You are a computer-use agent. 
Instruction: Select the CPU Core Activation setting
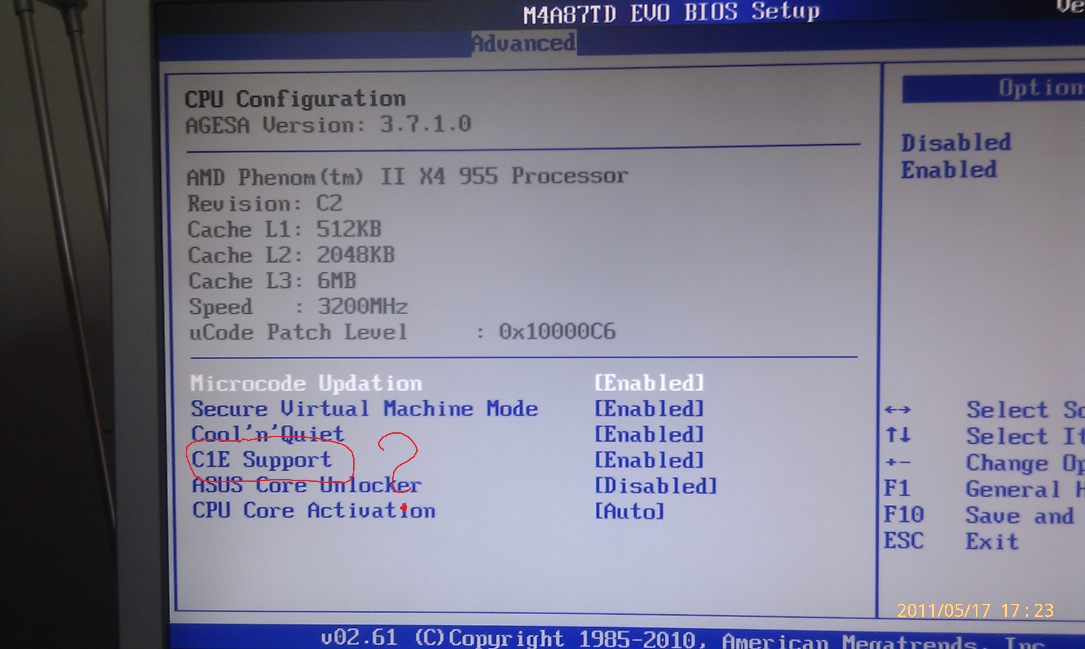point(314,511)
